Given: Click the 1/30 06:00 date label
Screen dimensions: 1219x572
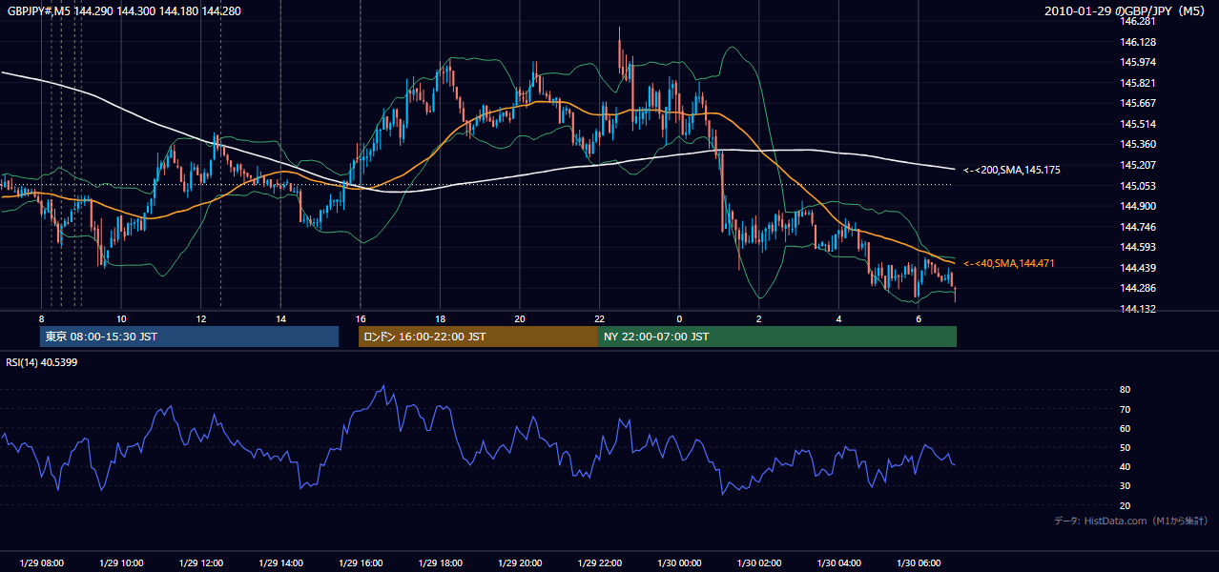Looking at the screenshot, I should pos(918,562).
